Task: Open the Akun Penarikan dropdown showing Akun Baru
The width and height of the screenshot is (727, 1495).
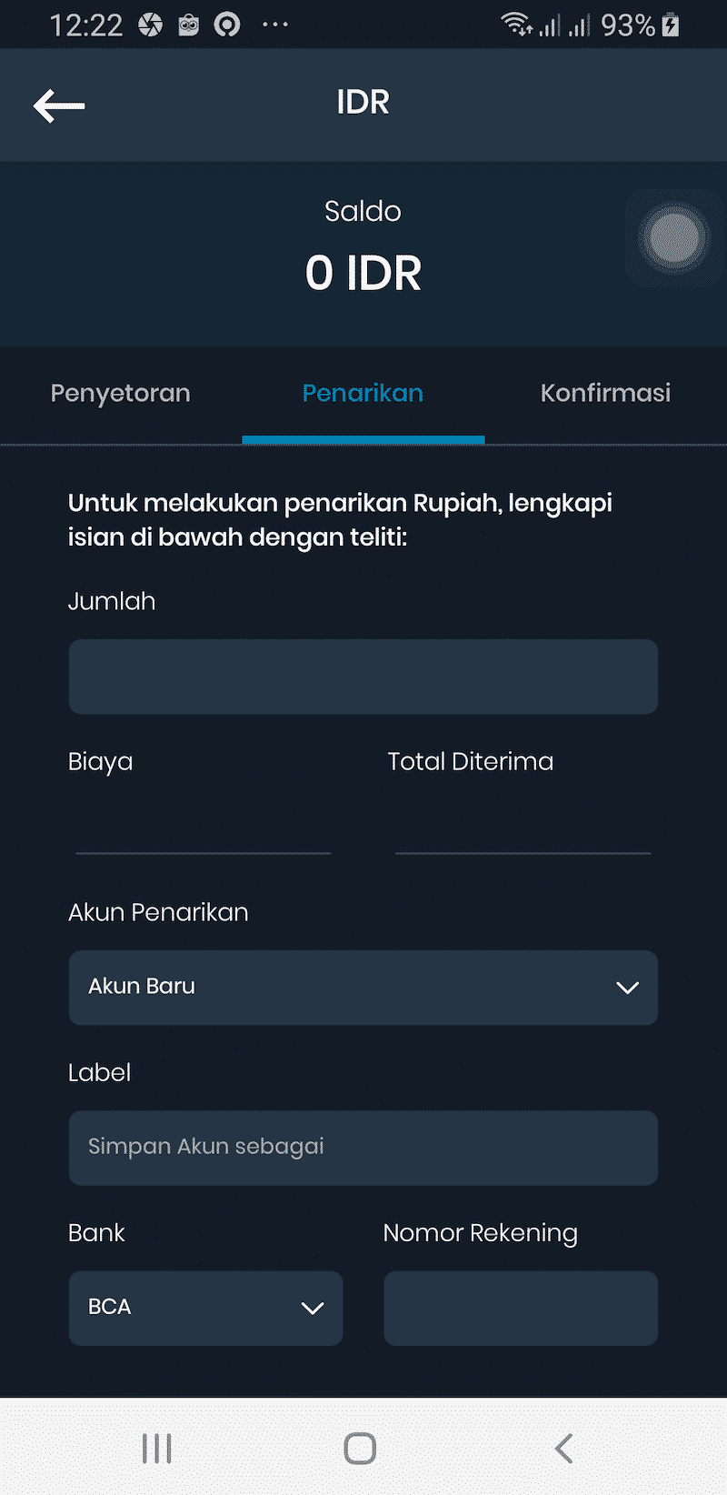Action: tap(363, 988)
